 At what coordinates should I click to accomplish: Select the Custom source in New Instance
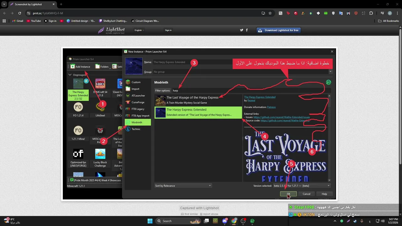[138, 82]
